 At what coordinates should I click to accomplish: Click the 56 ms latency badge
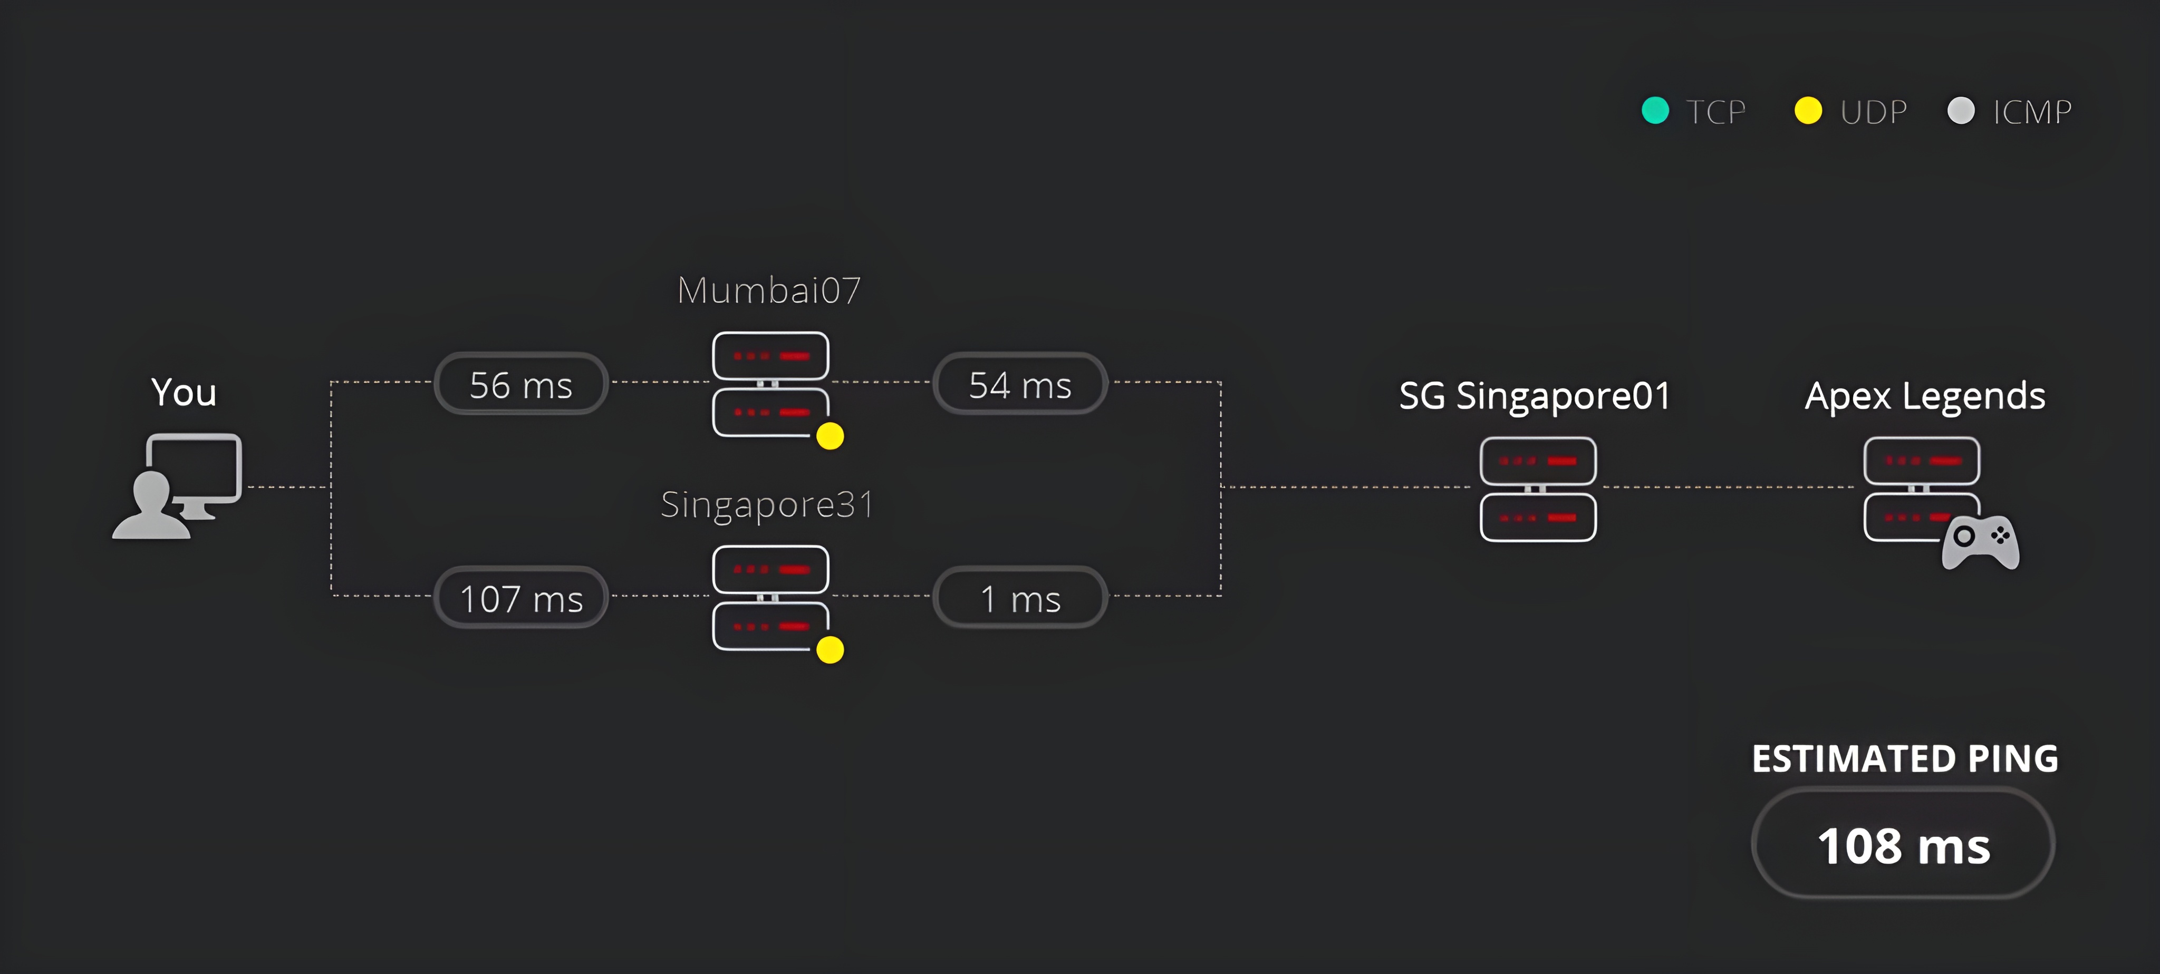520,384
